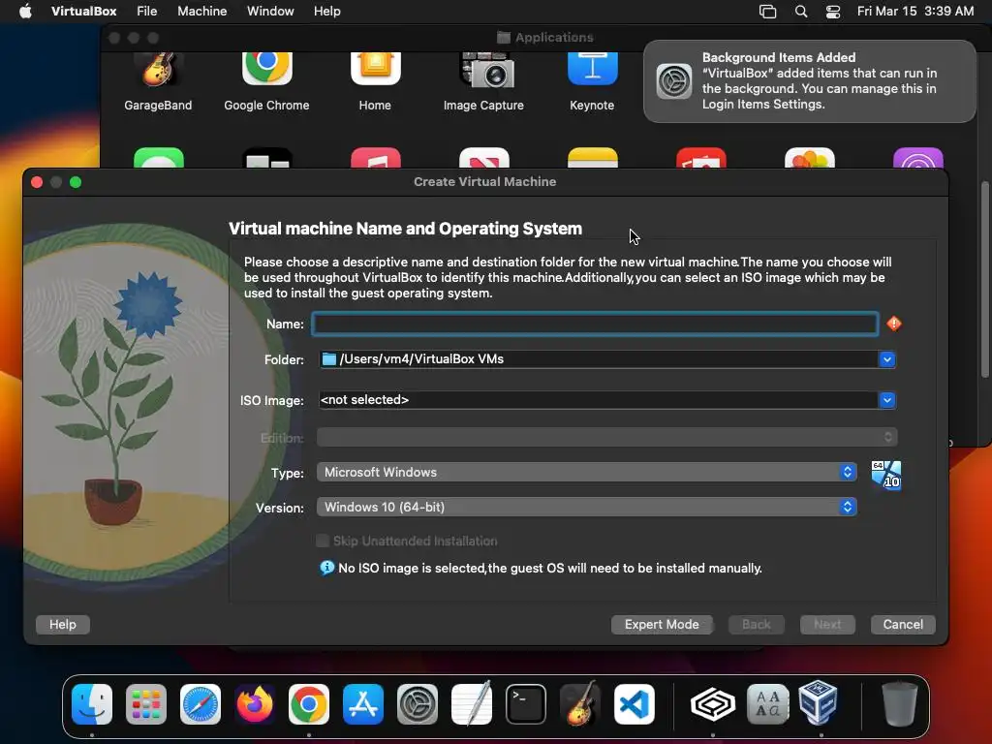Viewport: 992px width, 744px height.
Task: Click the Background Items Added notification
Action: [809, 81]
